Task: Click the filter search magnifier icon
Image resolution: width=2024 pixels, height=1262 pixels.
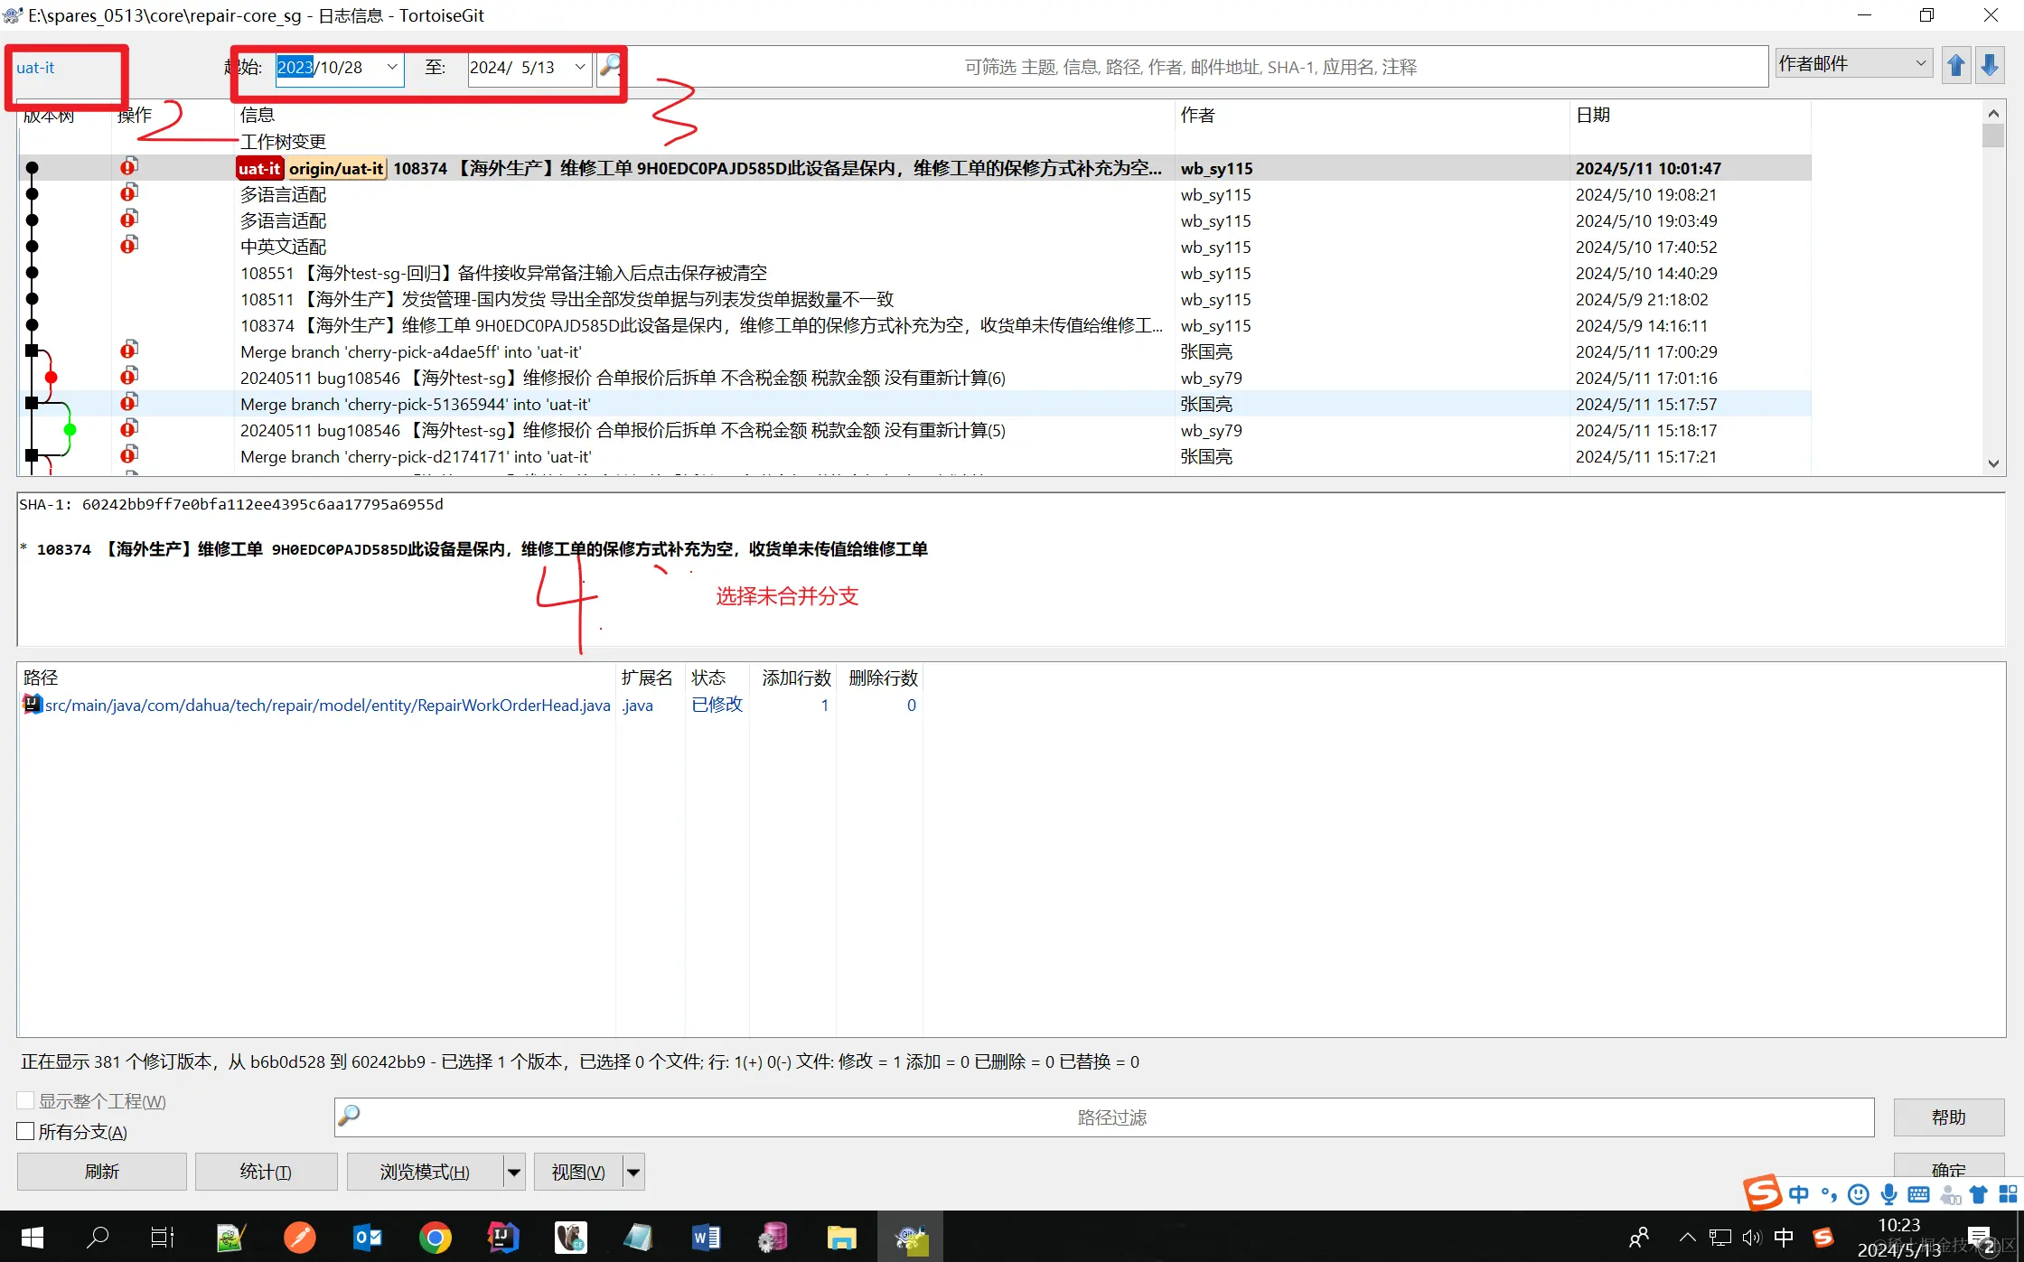Action: pyautogui.click(x=610, y=66)
